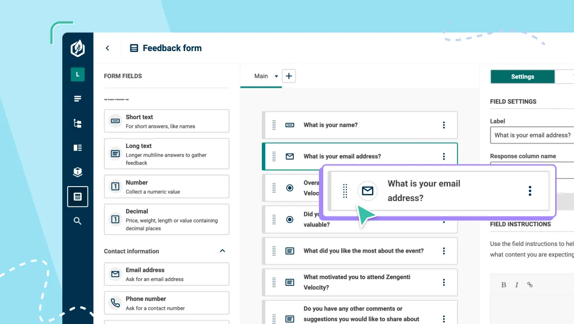This screenshot has width=574, height=324.
Task: Select the What is your name? field
Action: click(360, 125)
